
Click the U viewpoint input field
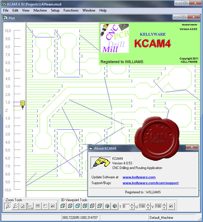point(143,206)
